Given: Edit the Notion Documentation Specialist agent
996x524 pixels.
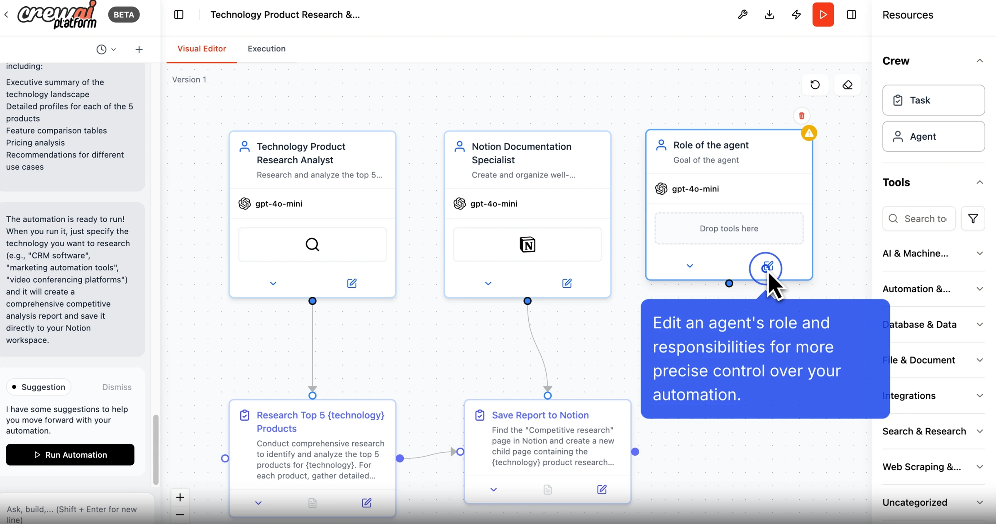Looking at the screenshot, I should click(566, 283).
